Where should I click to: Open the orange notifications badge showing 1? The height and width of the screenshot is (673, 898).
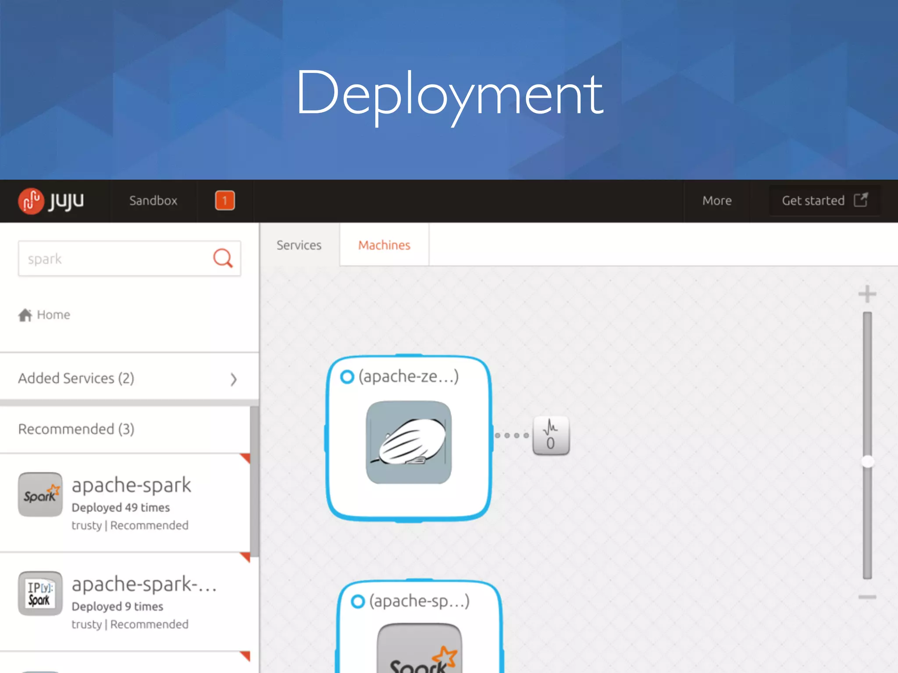coord(225,201)
